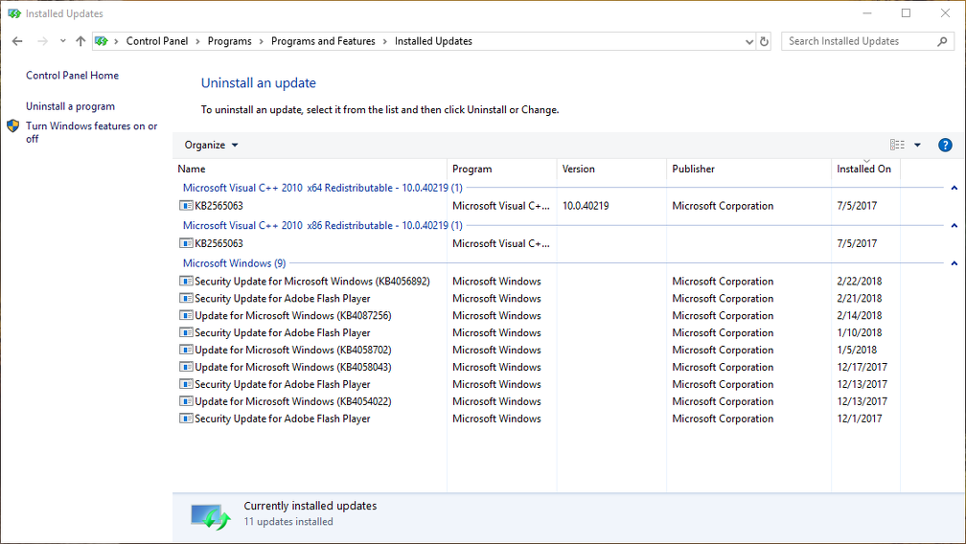Select Flash Player update installed 12/1/2017
966x544 pixels.
282,419
